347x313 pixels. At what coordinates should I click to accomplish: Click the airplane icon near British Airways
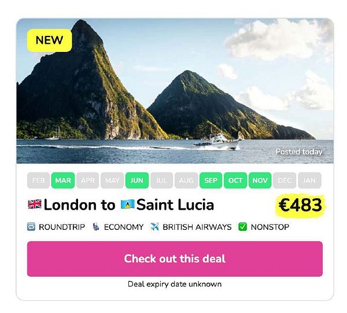point(154,227)
